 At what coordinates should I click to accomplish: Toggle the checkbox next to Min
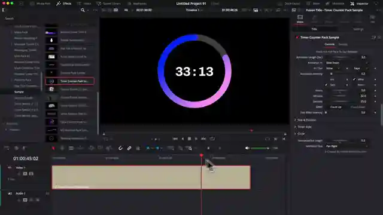click(354, 79)
